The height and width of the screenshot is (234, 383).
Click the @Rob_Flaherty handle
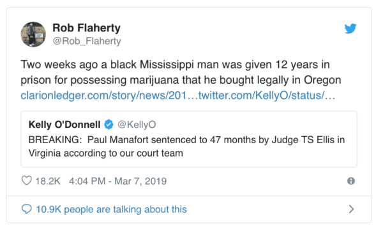click(87, 41)
